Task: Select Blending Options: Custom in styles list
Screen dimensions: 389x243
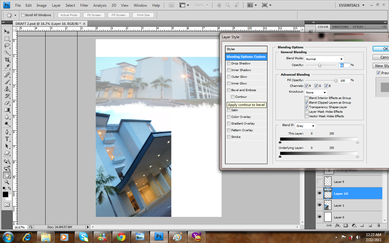Action: click(246, 57)
